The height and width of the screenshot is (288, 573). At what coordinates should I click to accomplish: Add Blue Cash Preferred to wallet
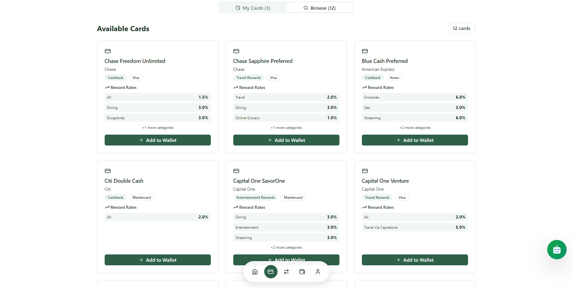415,140
